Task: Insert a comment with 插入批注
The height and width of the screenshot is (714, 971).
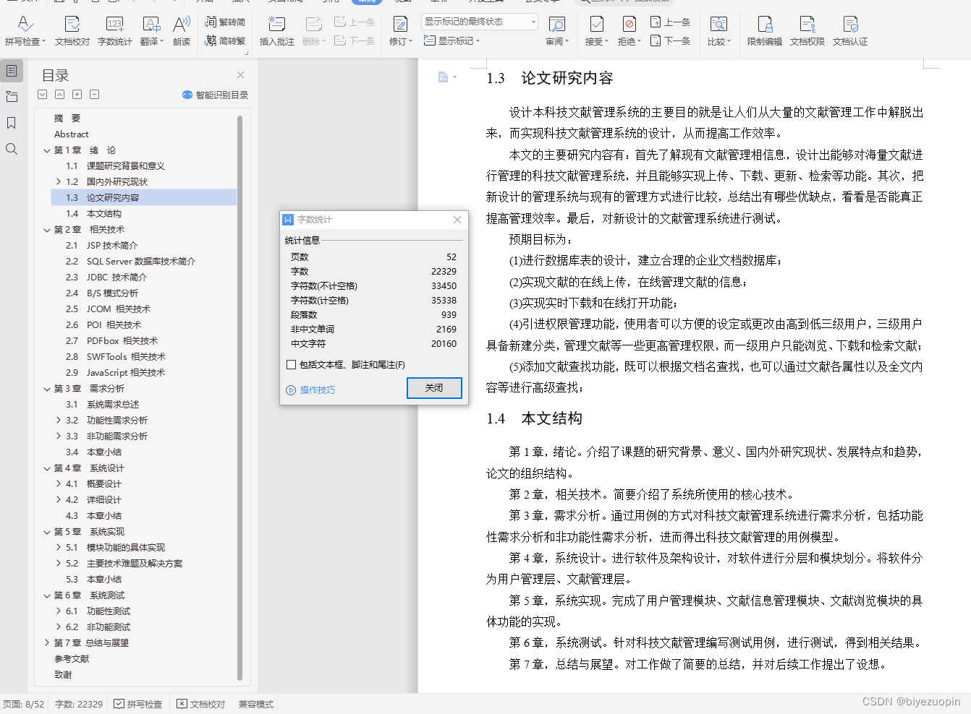Action: tap(276, 31)
